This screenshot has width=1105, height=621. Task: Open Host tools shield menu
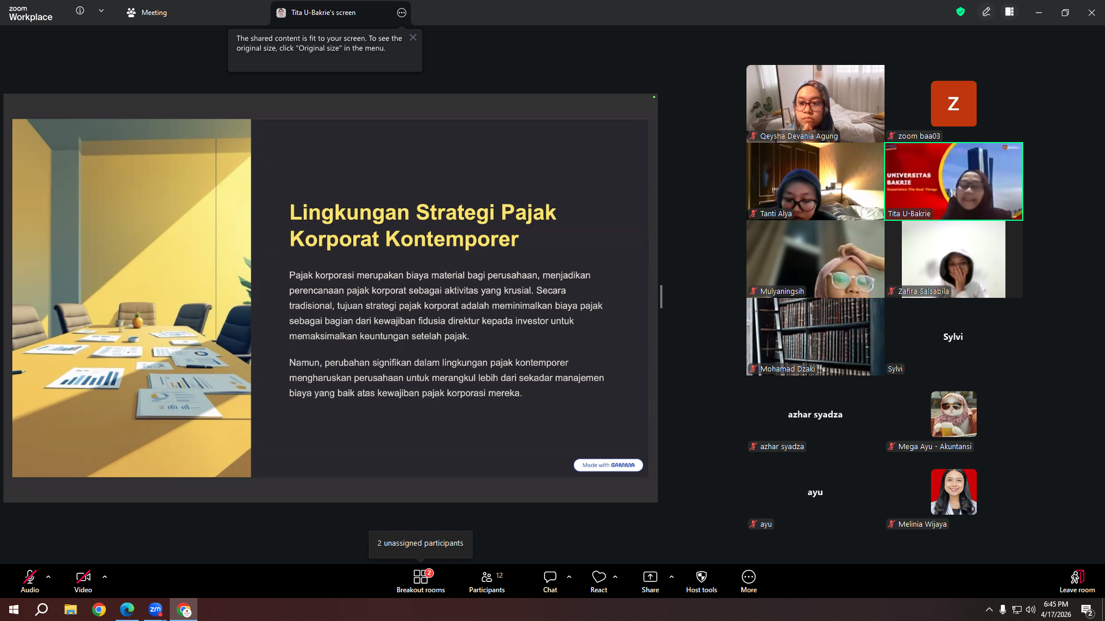(702, 581)
